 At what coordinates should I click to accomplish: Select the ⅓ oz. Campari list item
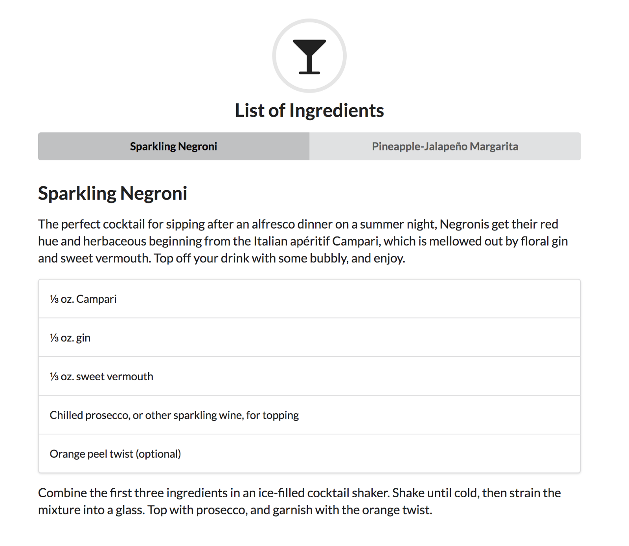point(309,299)
